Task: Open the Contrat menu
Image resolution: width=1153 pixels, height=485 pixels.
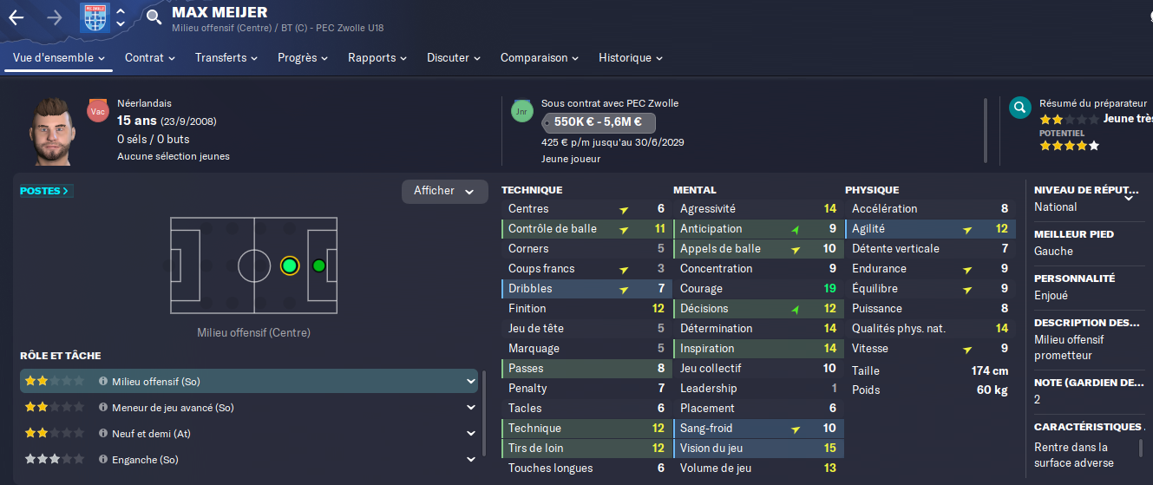Action: [x=150, y=58]
